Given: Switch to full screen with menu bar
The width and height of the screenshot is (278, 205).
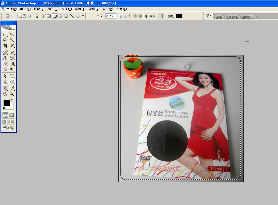Looking at the screenshot, I should (x=8, y=122).
